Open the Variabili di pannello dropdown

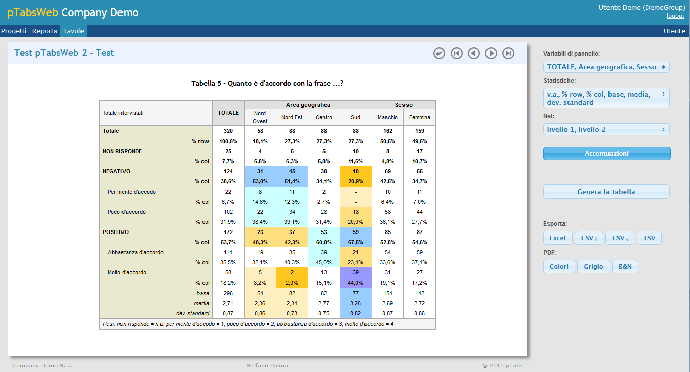(606, 67)
